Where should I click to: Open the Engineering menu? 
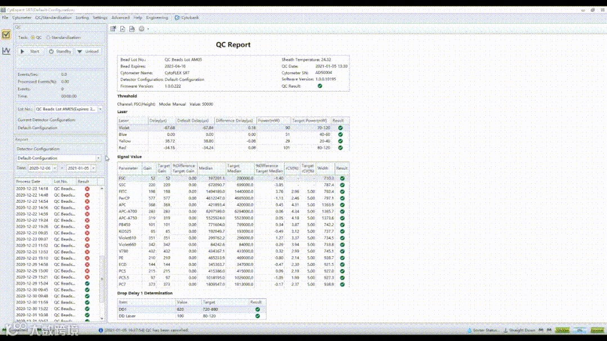pyautogui.click(x=157, y=17)
